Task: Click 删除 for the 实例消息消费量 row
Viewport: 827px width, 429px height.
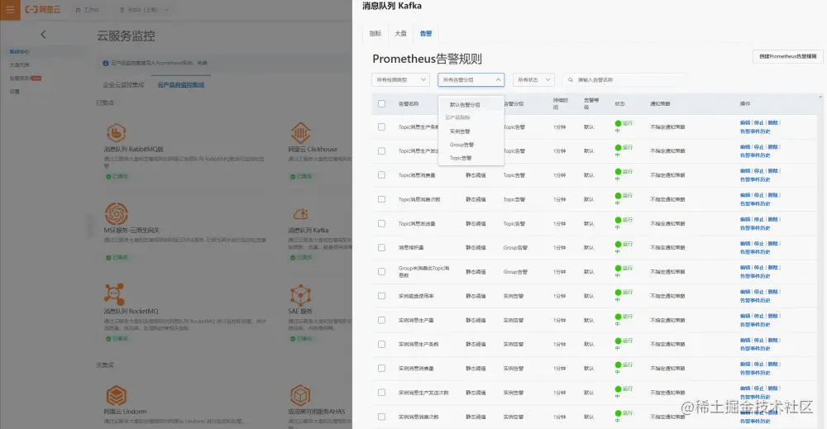Action: pyautogui.click(x=772, y=365)
